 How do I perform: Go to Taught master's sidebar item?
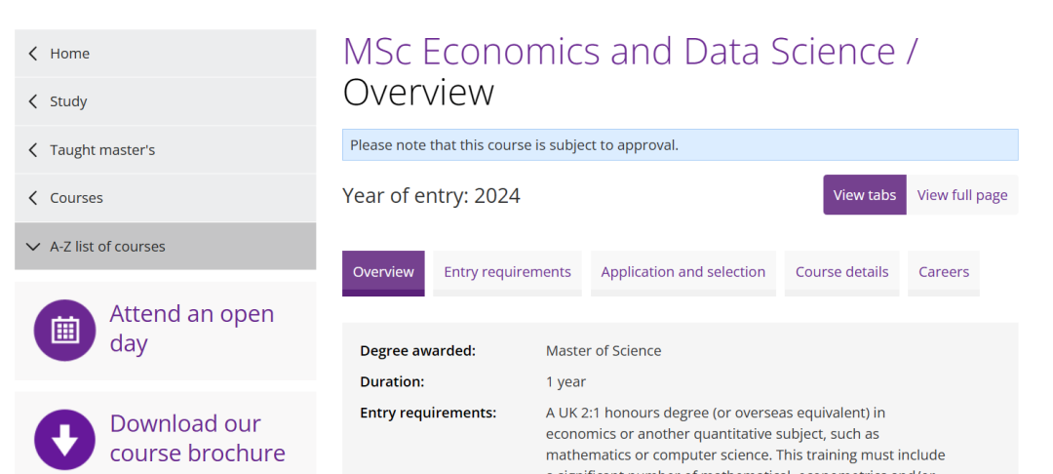[x=165, y=150]
